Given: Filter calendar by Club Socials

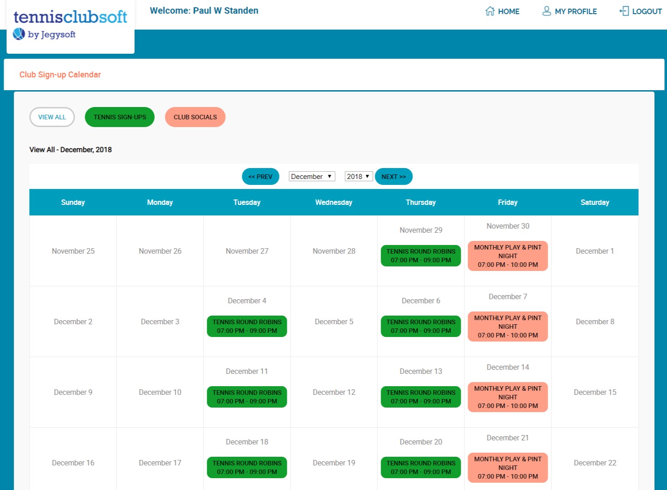Looking at the screenshot, I should [x=195, y=117].
